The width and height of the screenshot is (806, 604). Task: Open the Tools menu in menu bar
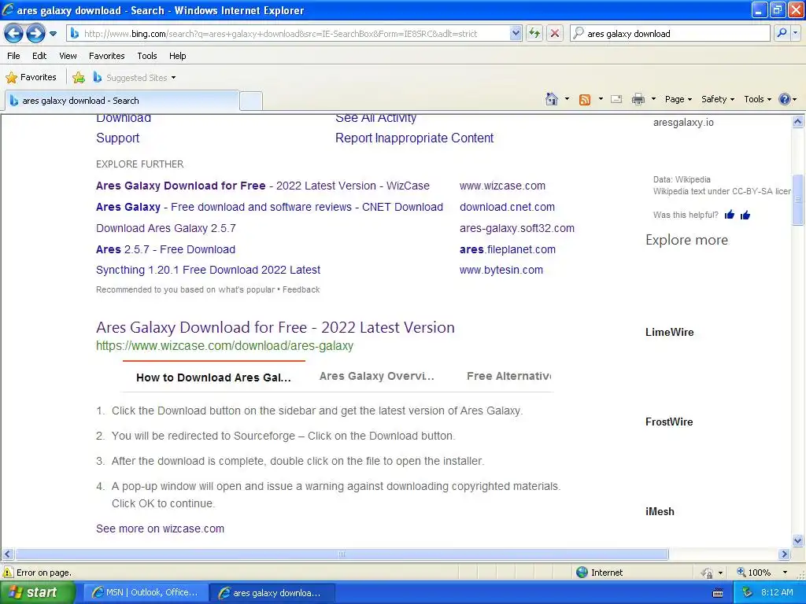coord(147,56)
